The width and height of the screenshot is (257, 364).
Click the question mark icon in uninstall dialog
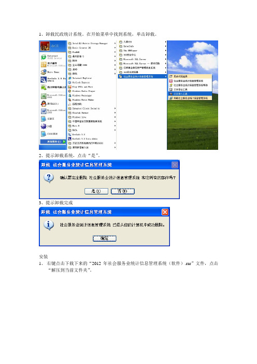point(49,178)
